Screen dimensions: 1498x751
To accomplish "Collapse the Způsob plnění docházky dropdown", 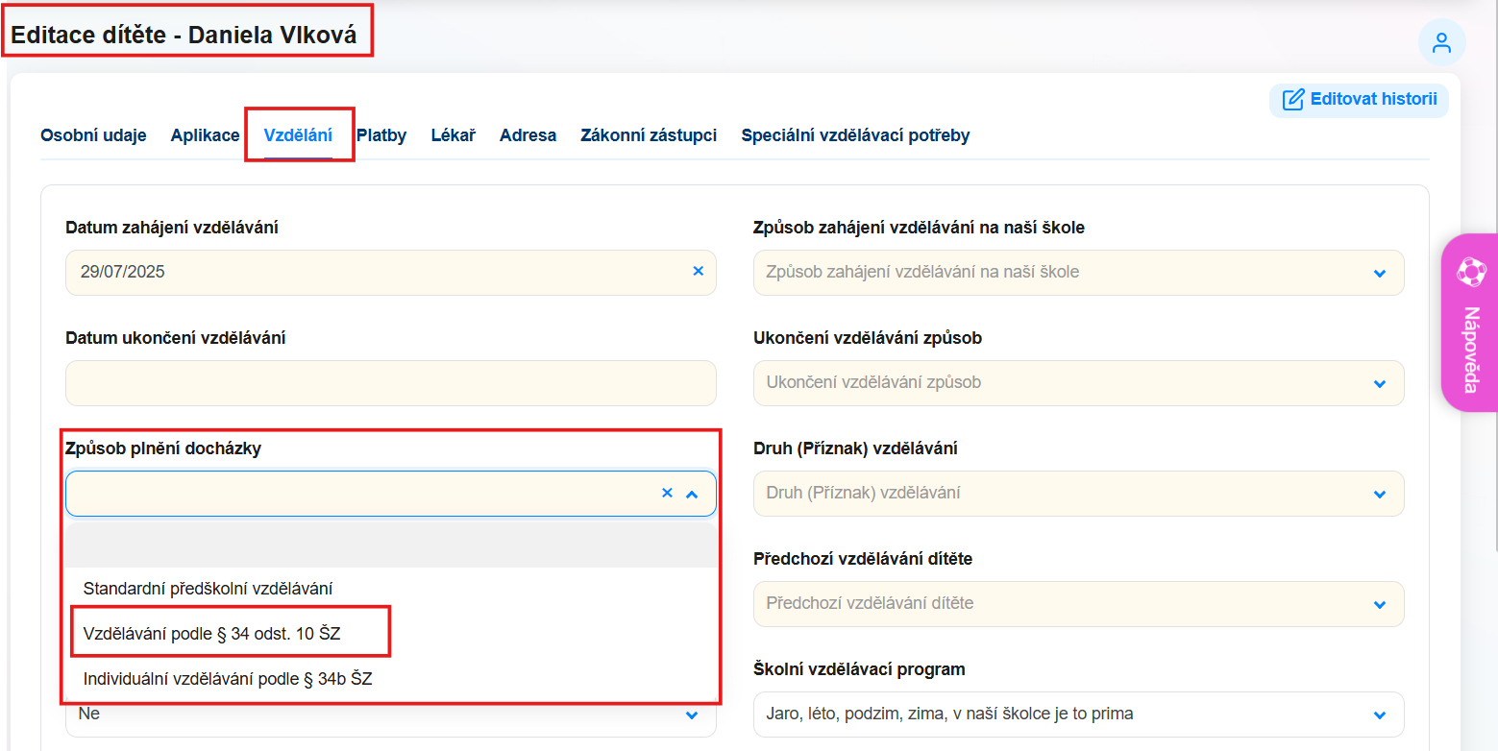I will (692, 494).
